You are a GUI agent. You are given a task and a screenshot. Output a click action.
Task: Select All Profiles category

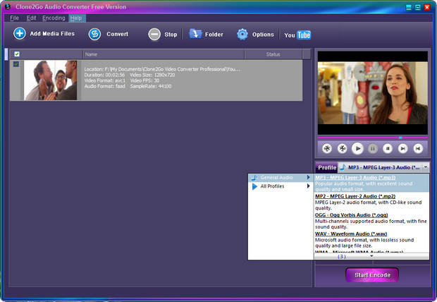pyautogui.click(x=281, y=186)
